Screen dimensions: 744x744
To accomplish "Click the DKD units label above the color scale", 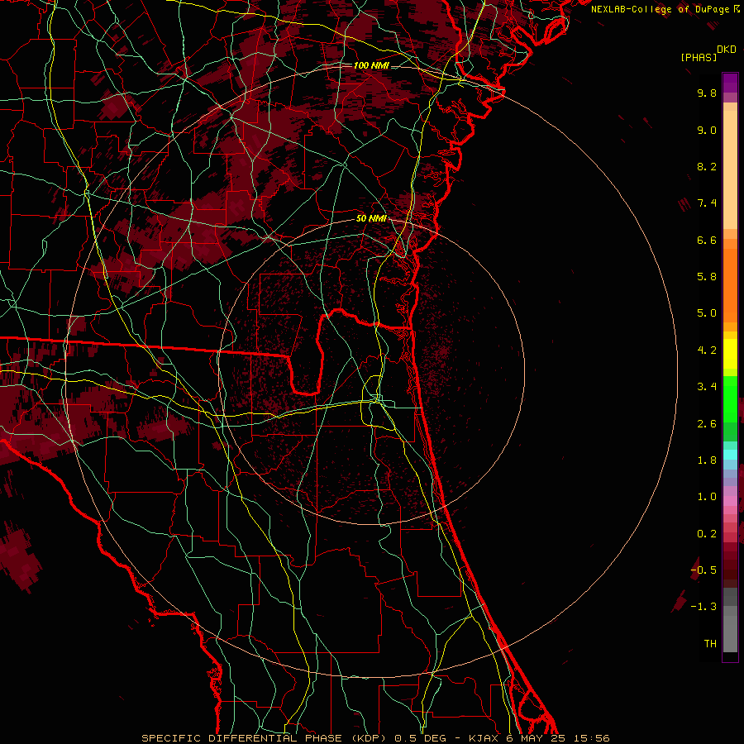I will click(x=726, y=50).
